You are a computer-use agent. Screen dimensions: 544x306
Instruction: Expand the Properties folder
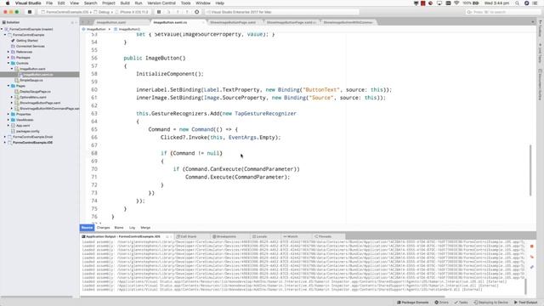8,114
